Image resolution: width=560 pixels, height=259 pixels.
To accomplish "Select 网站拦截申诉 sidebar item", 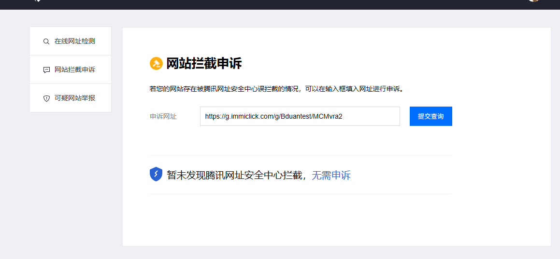I will [71, 69].
